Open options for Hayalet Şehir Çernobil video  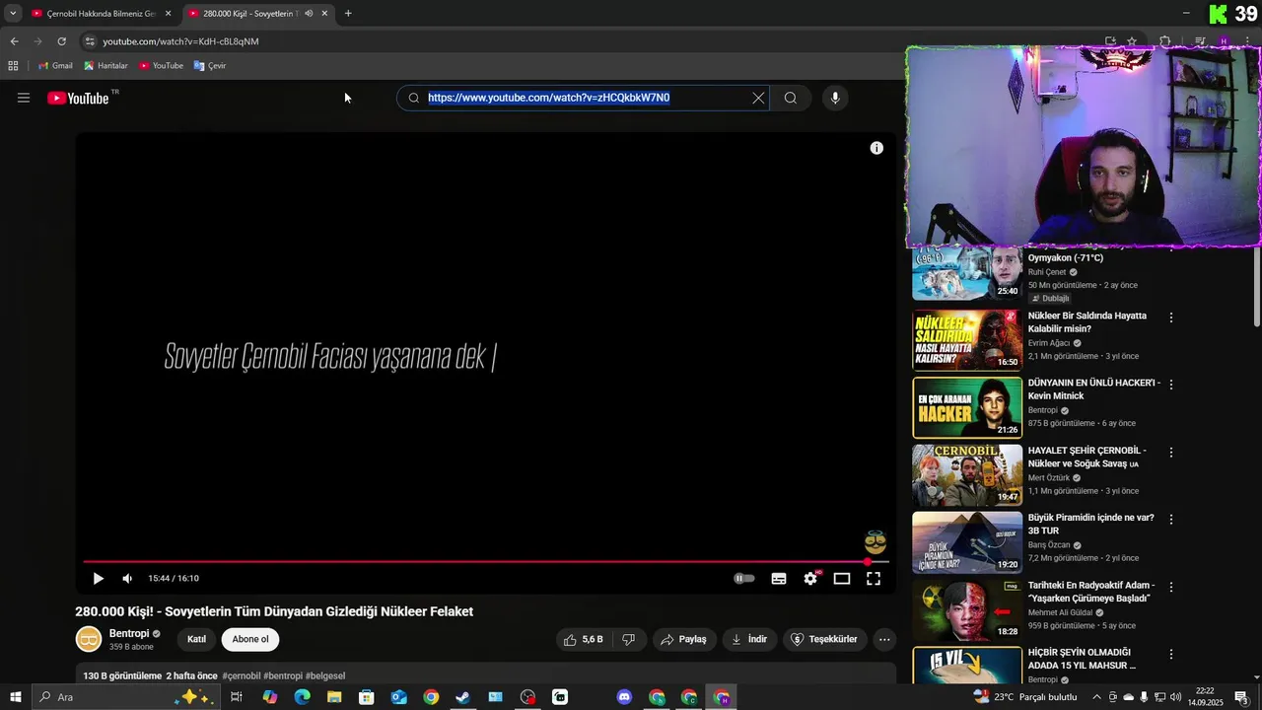(1171, 453)
